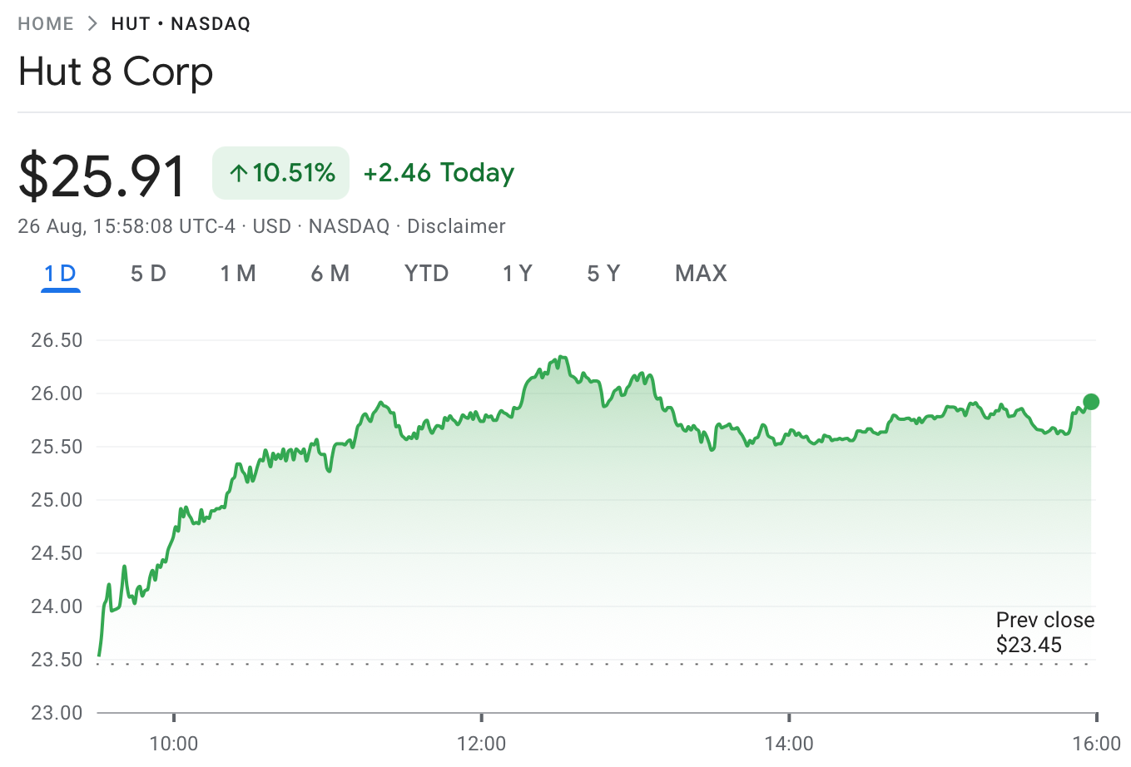Click the $25.91 current price
This screenshot has width=1131, height=767.
tap(102, 176)
